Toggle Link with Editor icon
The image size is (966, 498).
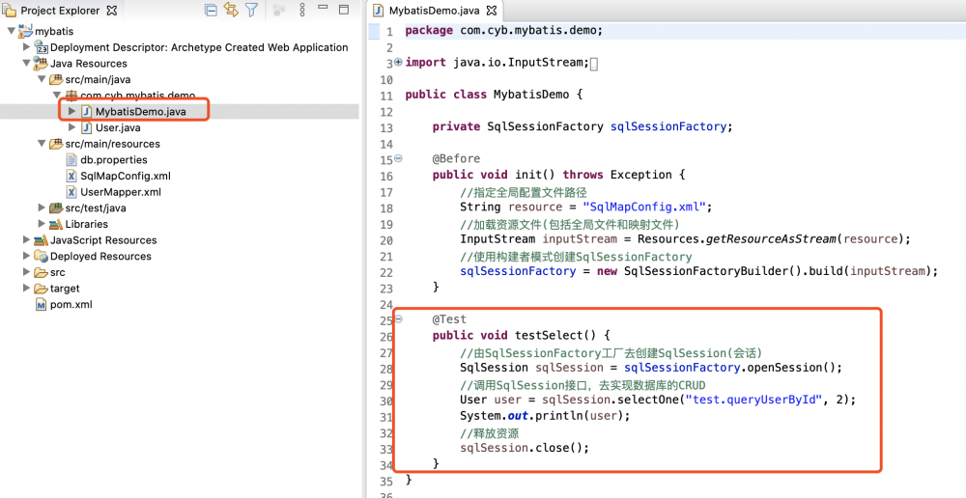click(231, 10)
